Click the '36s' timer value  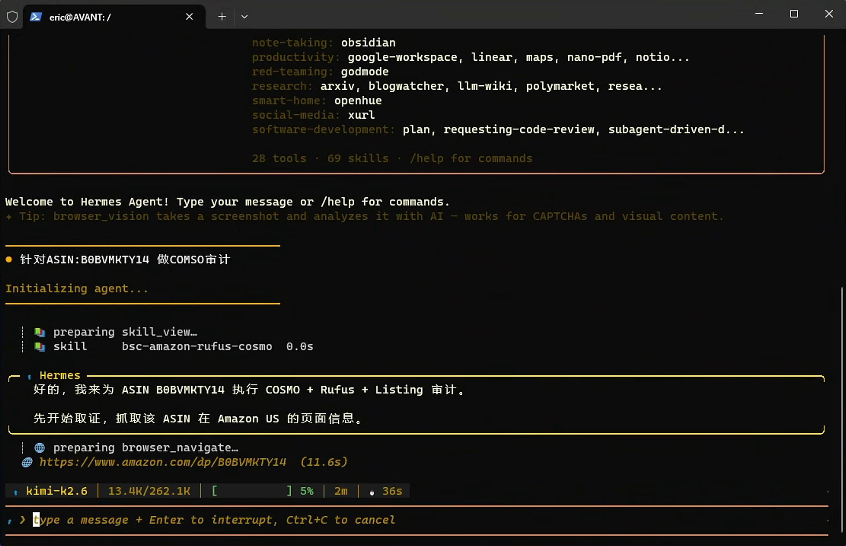[x=392, y=491]
